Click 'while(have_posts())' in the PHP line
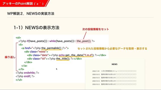This screenshot has width=161, height=90. [62, 41]
